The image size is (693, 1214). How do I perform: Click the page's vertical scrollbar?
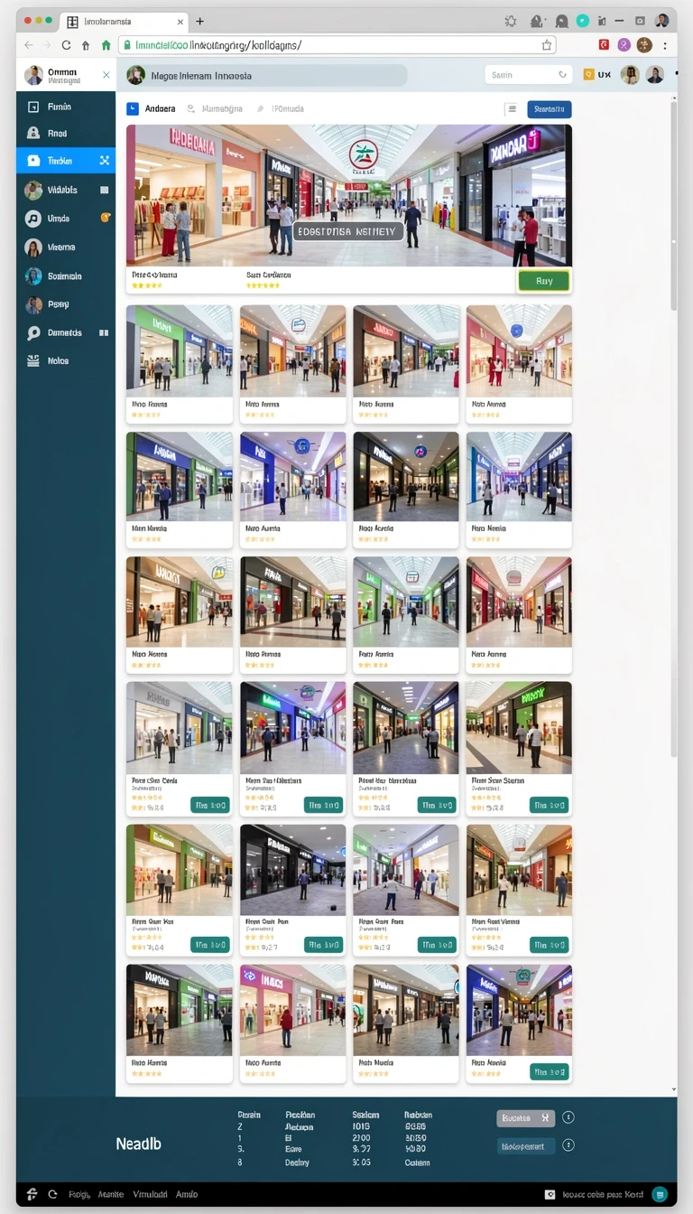673,204
